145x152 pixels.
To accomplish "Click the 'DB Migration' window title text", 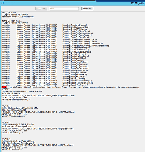I will pyautogui.click(x=138, y=3).
